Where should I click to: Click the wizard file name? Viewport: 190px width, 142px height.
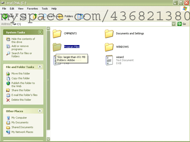pos(120,57)
